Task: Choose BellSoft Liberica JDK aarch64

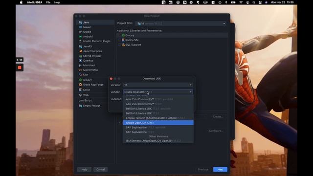Action: tap(158, 109)
